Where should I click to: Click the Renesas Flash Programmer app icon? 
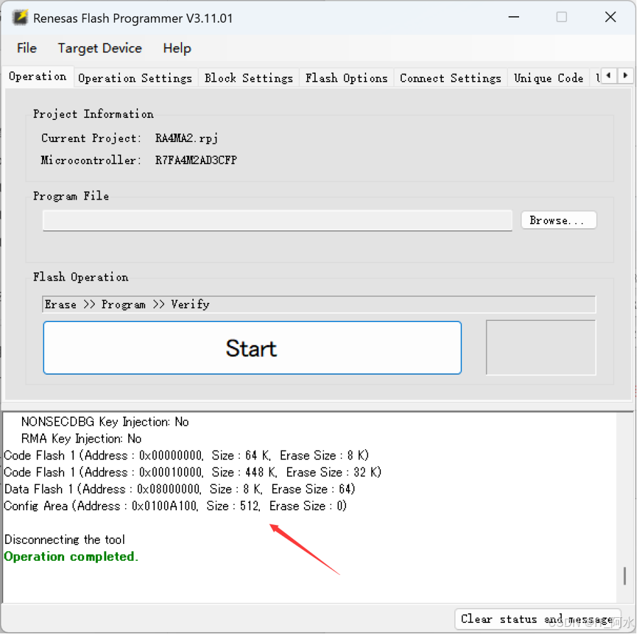20,18
